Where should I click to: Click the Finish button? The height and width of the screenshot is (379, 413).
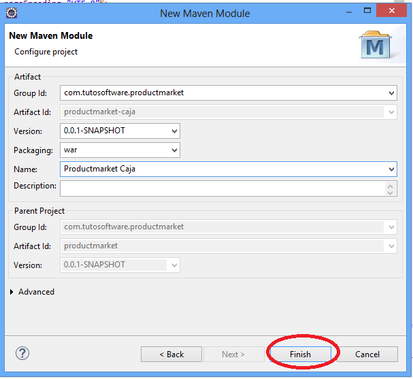tap(300, 354)
